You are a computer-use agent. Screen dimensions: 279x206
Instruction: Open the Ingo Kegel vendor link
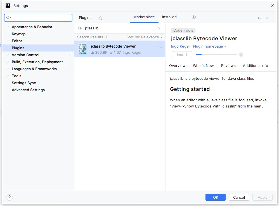pyautogui.click(x=180, y=46)
